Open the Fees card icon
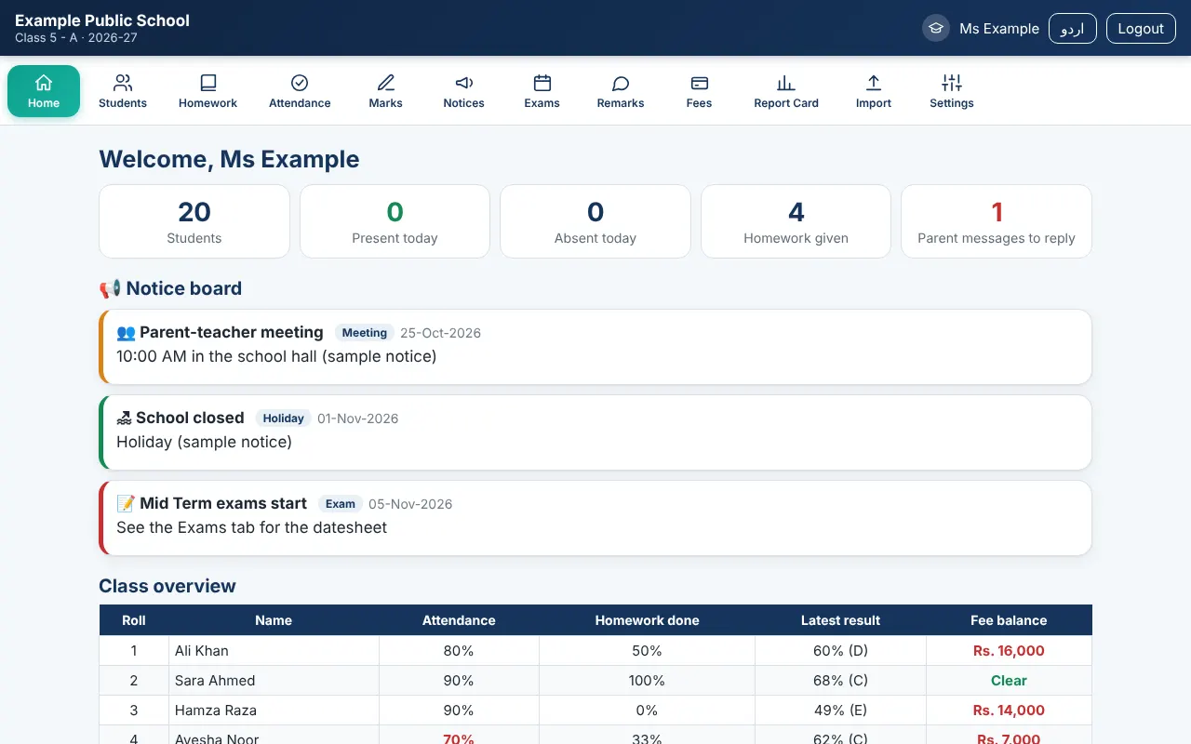Screen dimensions: 1191x744 coord(699,83)
